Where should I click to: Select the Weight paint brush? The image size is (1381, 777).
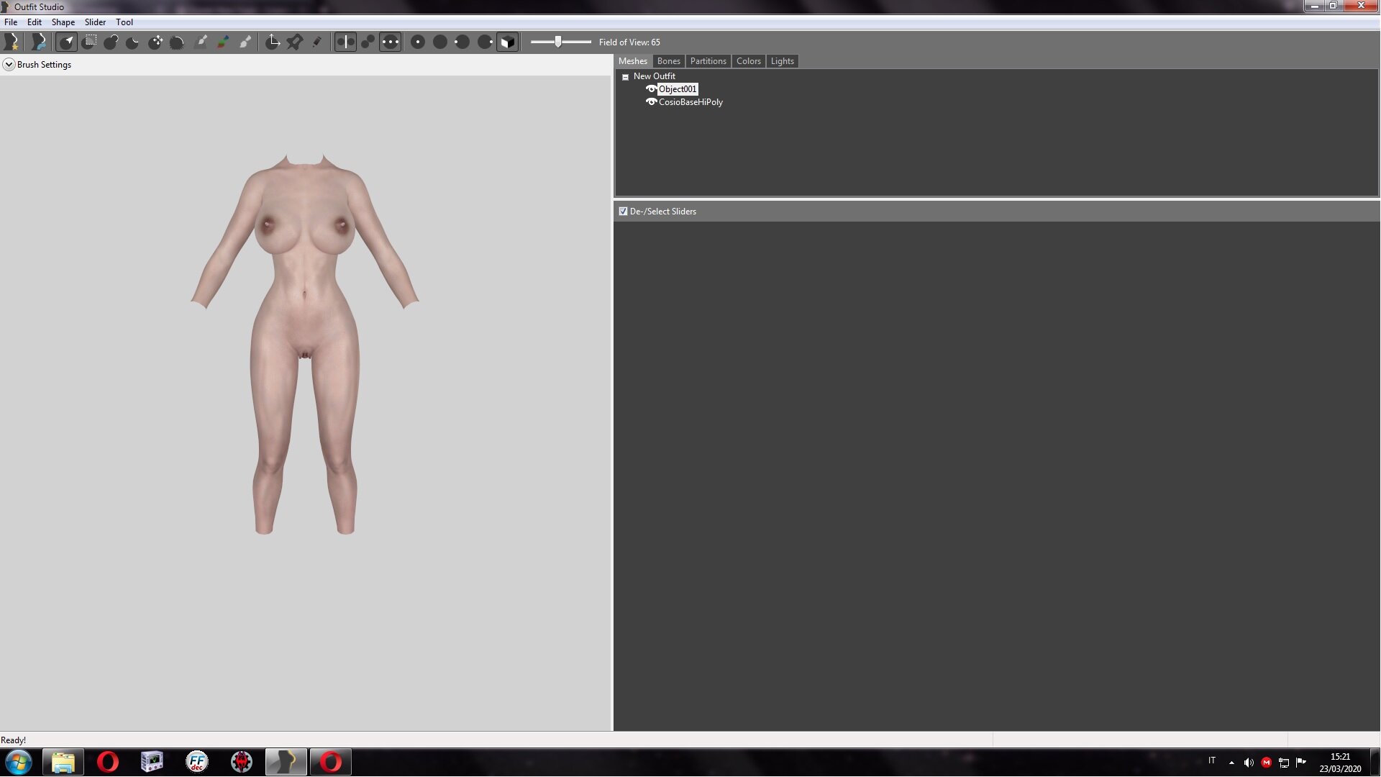[201, 42]
